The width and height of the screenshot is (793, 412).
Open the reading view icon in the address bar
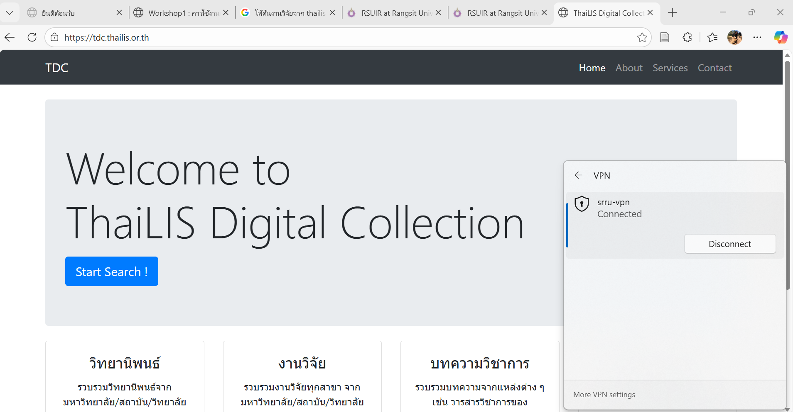point(665,37)
